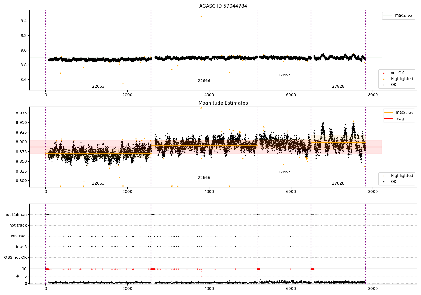Screen dimensions: 421x295
Task: Click obsid label 22666 in the top plot
Action: pos(204,81)
